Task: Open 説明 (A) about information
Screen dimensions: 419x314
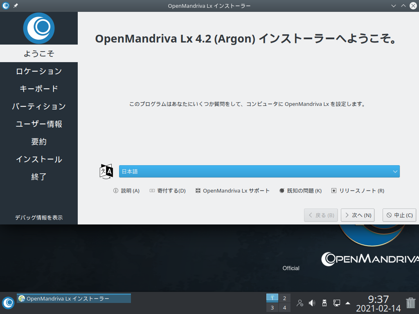Action: pyautogui.click(x=126, y=191)
